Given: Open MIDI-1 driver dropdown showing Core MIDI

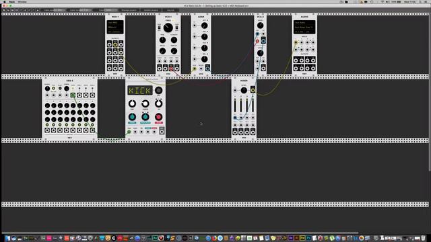Looking at the screenshot, I should [x=115, y=22].
